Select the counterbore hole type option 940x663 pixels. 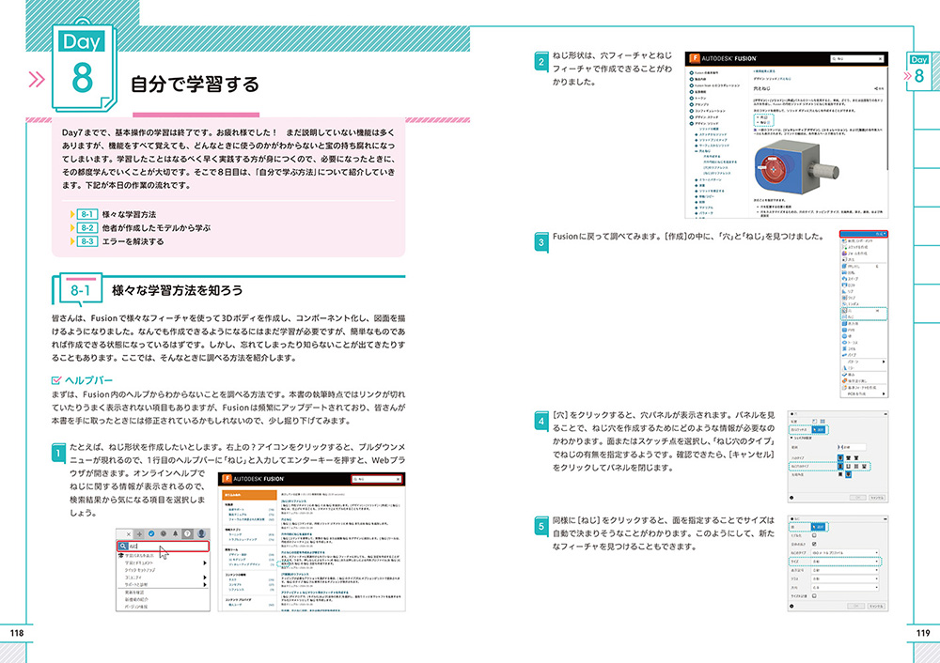[x=848, y=457]
